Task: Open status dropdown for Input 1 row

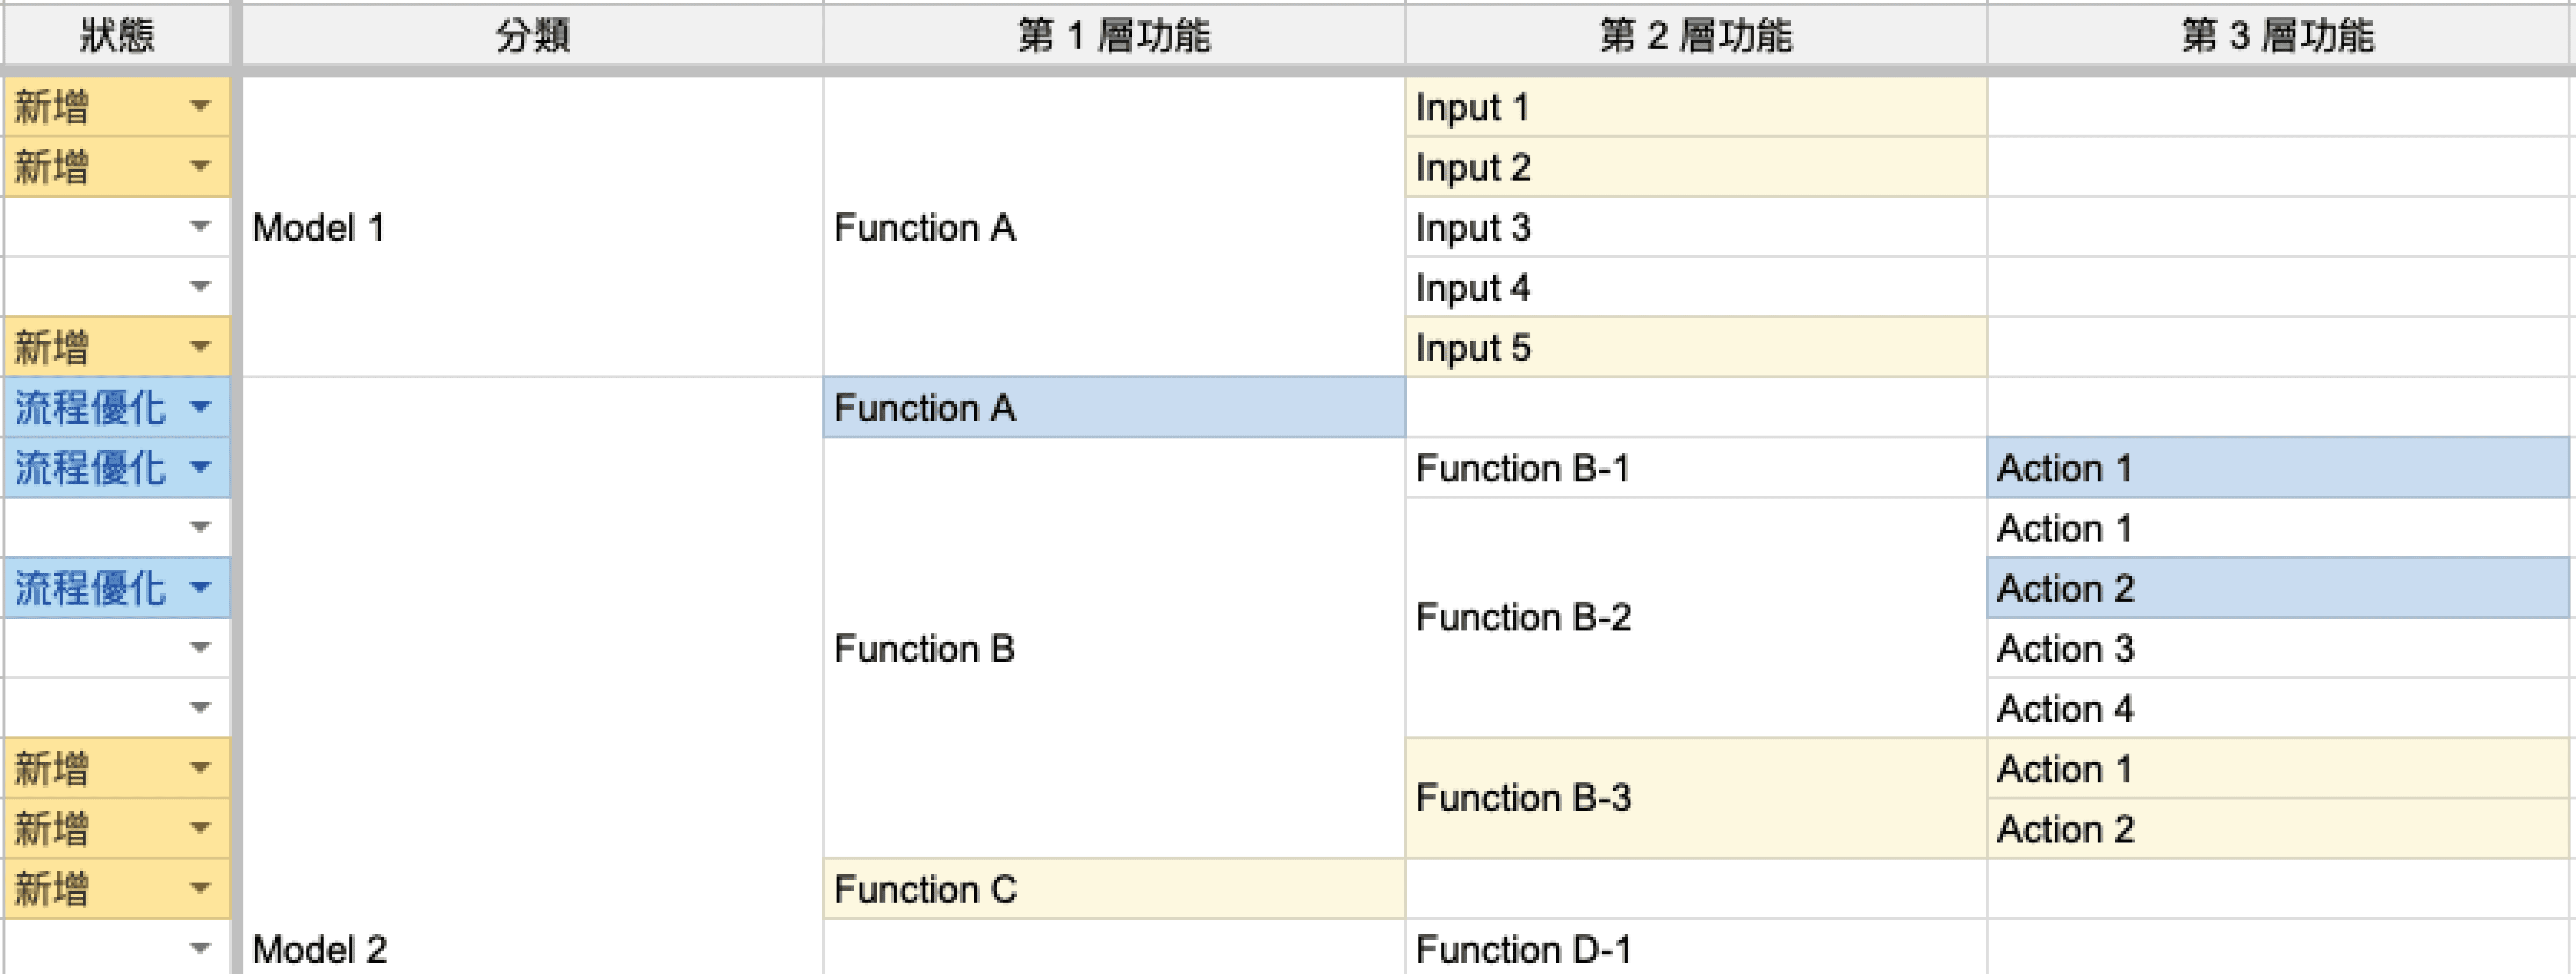Action: click(200, 106)
